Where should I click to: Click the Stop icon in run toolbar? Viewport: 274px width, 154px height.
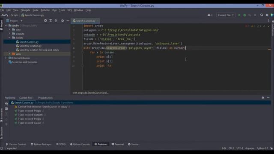(x=255, y=15)
